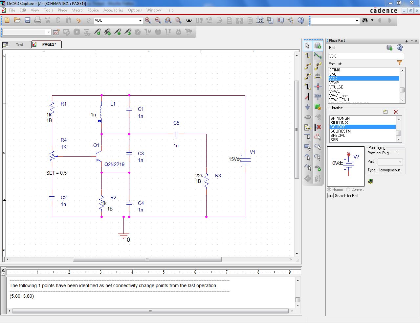The width and height of the screenshot is (420, 323).
Task: Open the VDC recent parts dropdown
Action: click(x=140, y=21)
